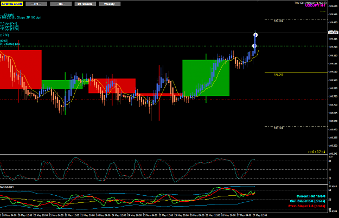Click the USDJPY H1 symbol label

pos(315,5)
